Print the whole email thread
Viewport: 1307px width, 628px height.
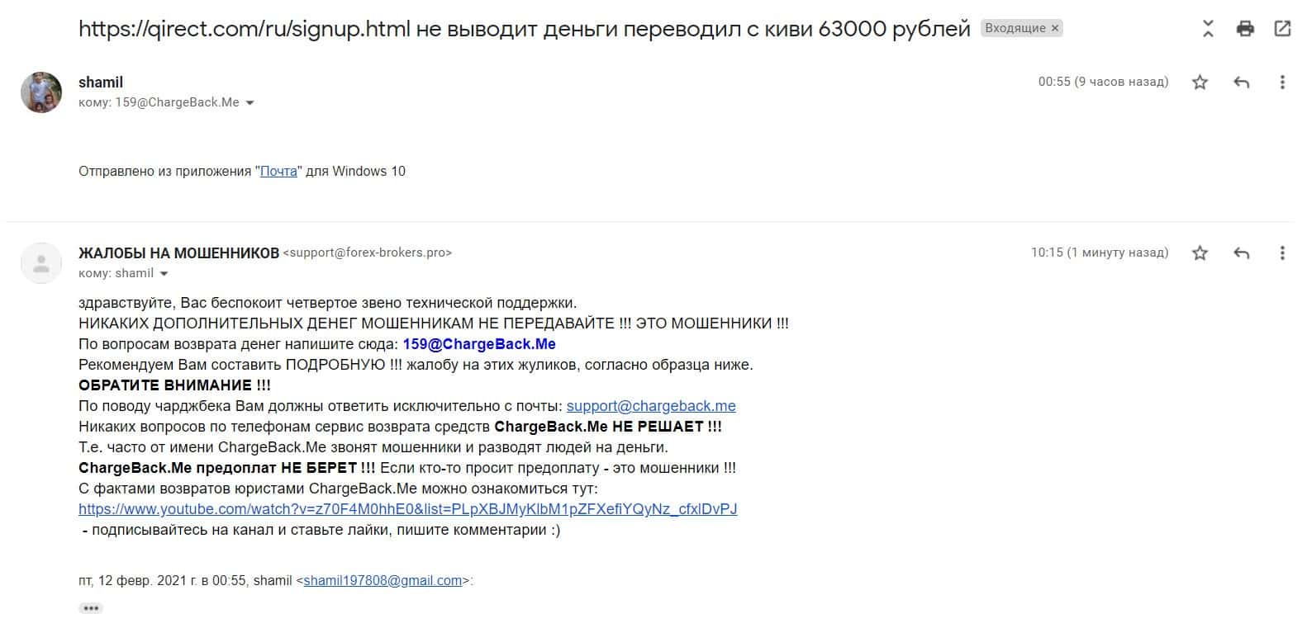tap(1245, 30)
